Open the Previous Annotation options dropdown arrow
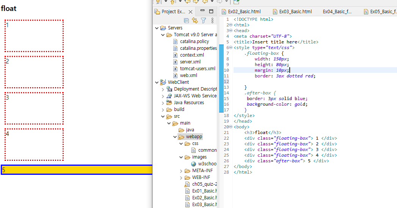 click(x=180, y=1)
